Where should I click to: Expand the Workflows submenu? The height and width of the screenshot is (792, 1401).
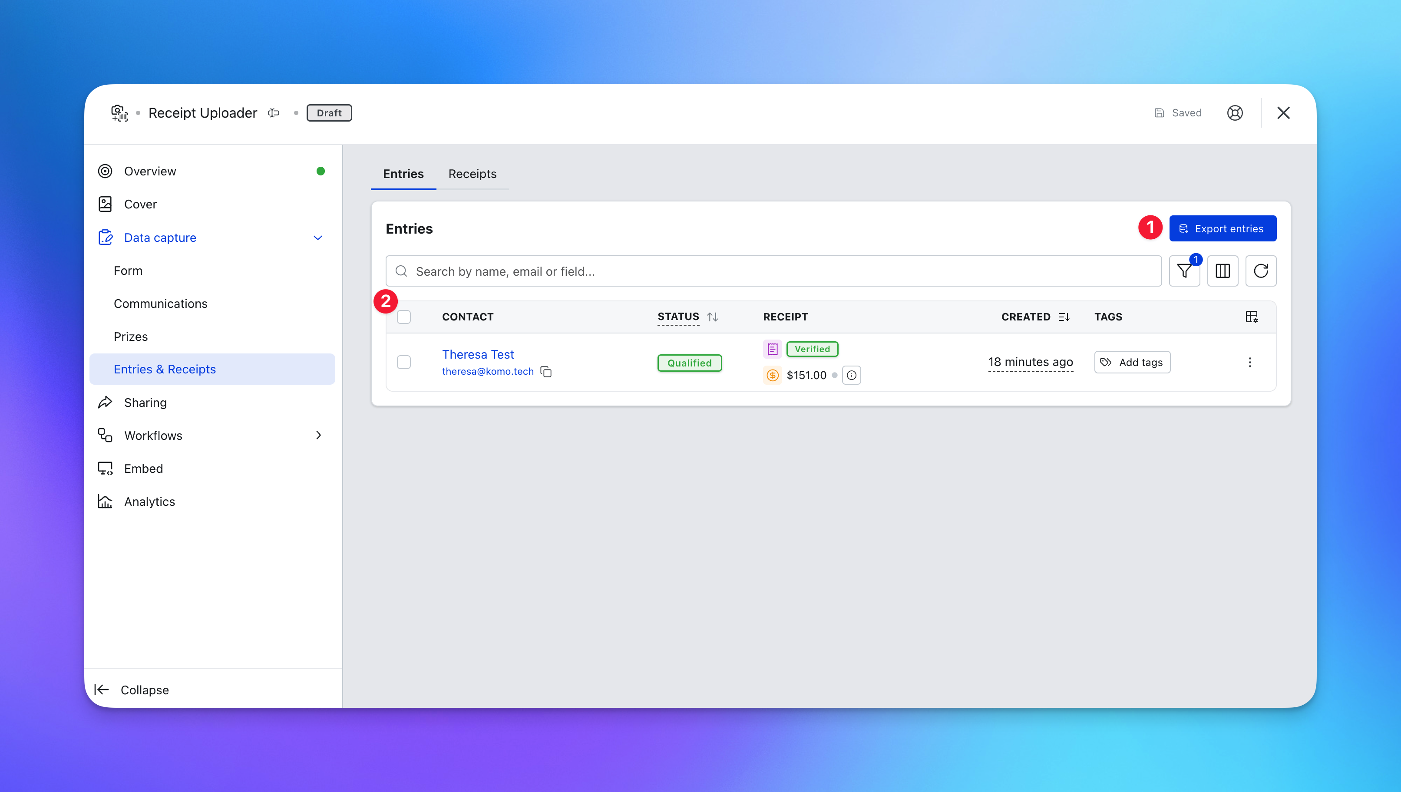(x=318, y=435)
